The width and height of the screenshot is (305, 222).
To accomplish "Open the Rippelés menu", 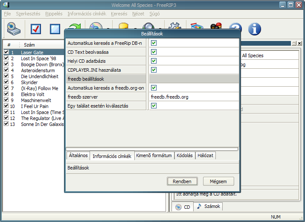I will (54, 14).
